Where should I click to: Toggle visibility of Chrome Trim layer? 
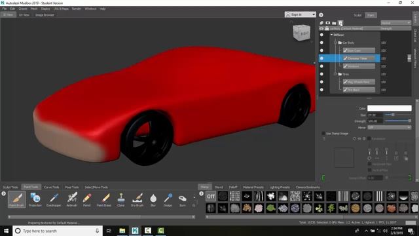(321, 58)
